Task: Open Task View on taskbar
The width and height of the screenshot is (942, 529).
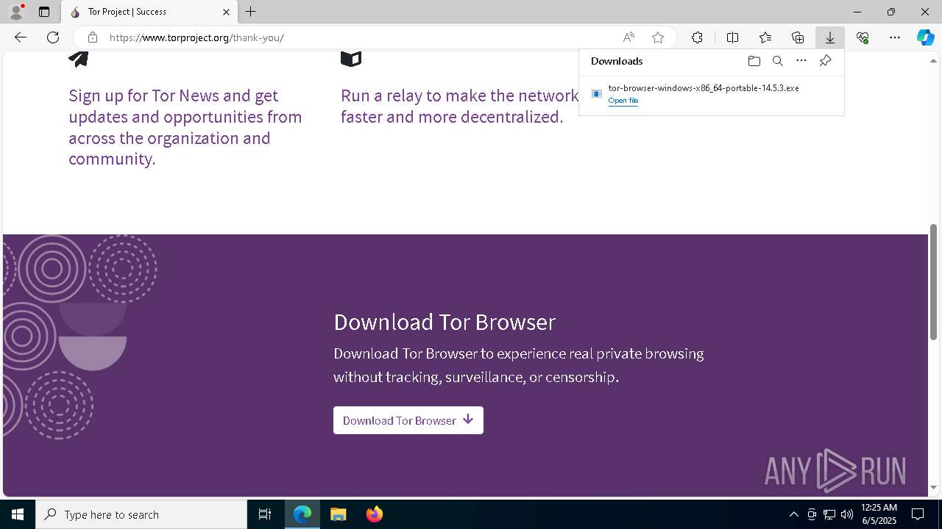Action: pyautogui.click(x=265, y=514)
